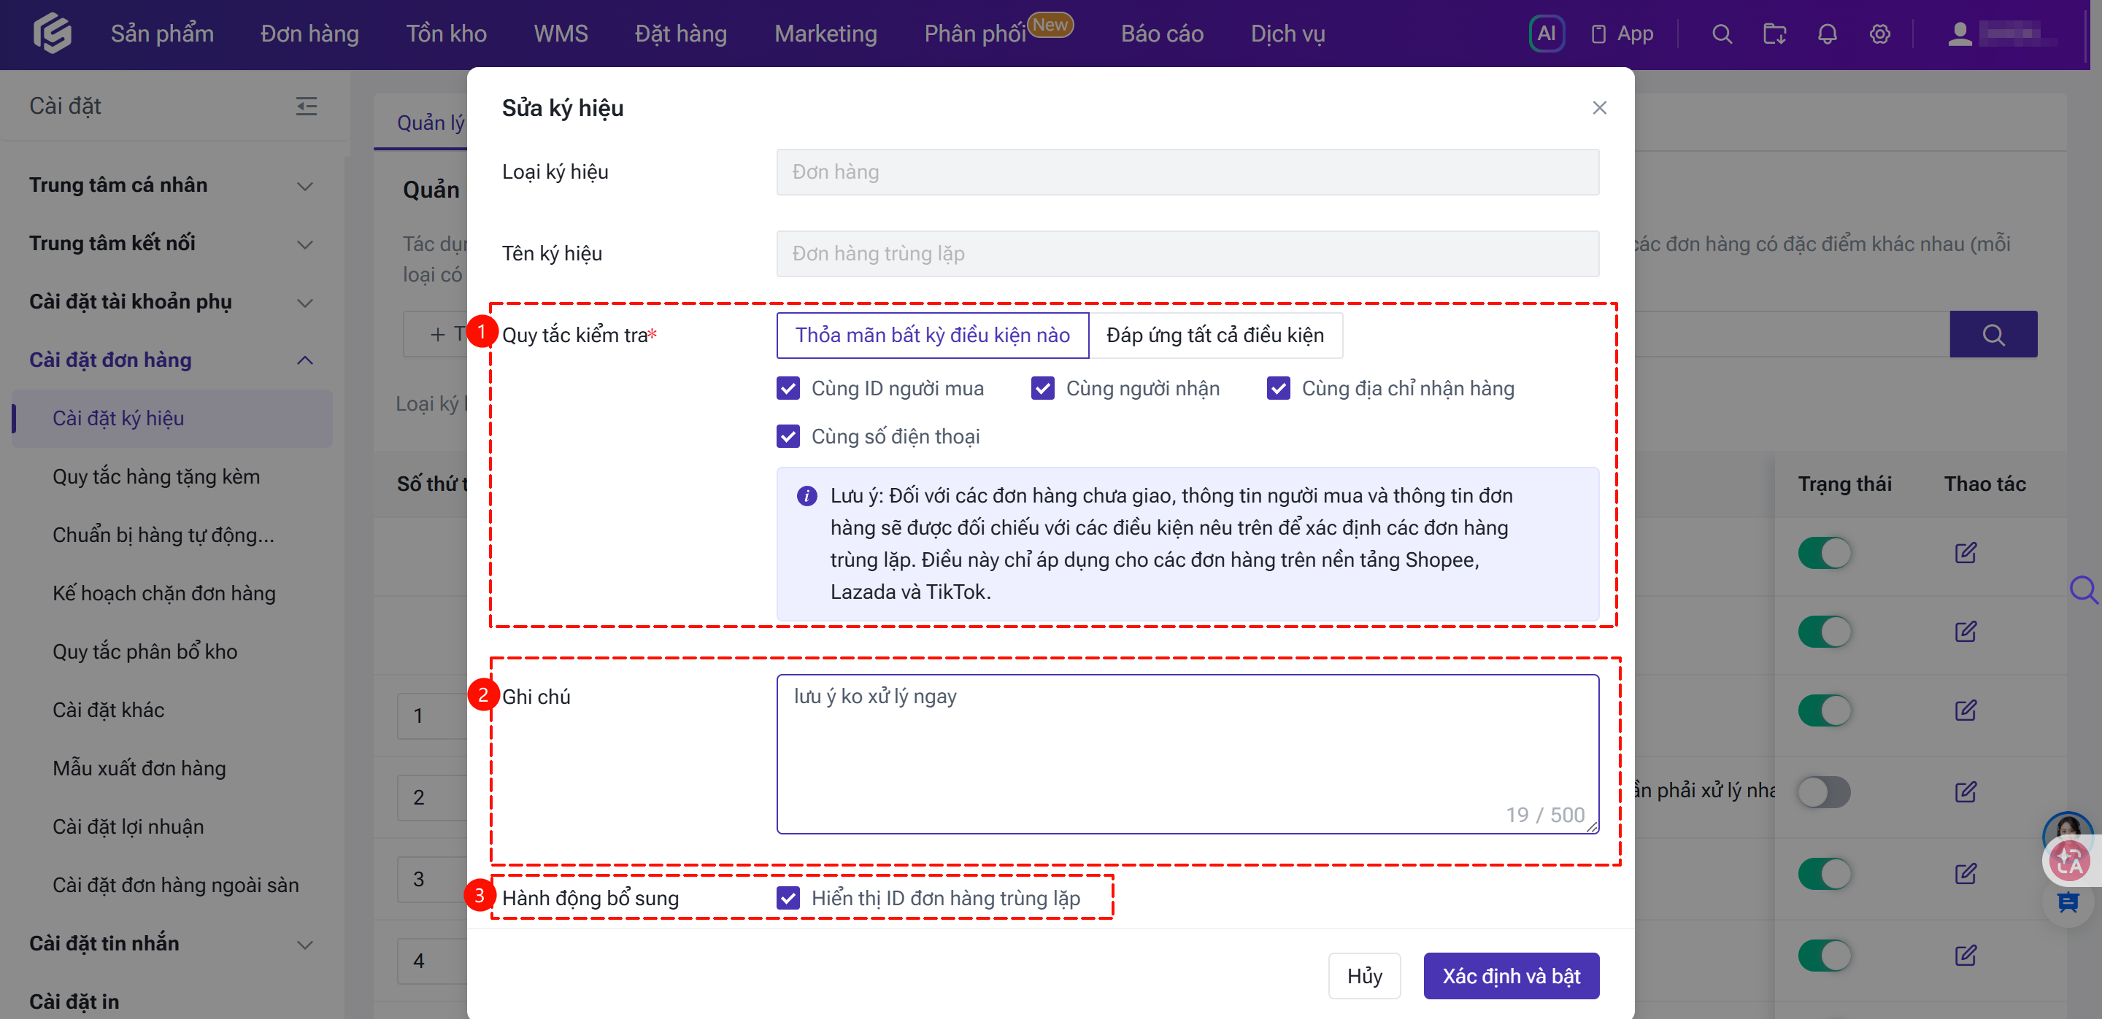Open Cài đặt đơn hàng ngoài sàn
This screenshot has height=1019, width=2102.
coord(175,886)
